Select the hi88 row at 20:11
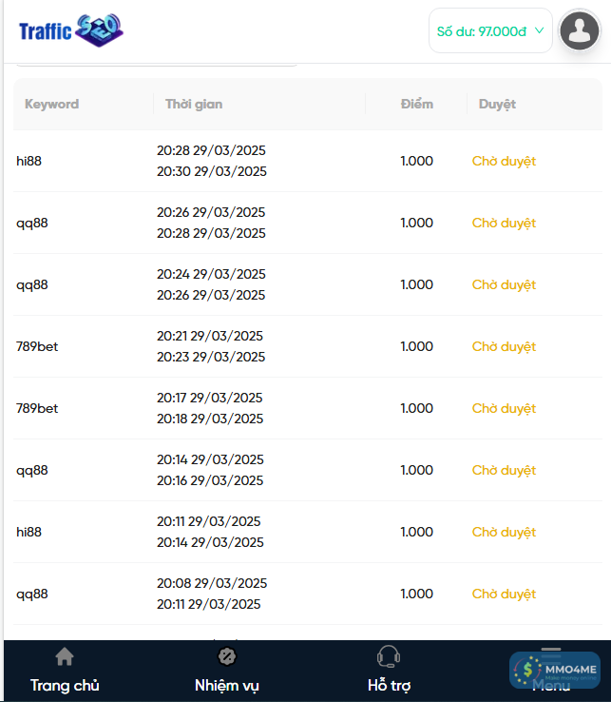611x702 pixels. [x=29, y=532]
